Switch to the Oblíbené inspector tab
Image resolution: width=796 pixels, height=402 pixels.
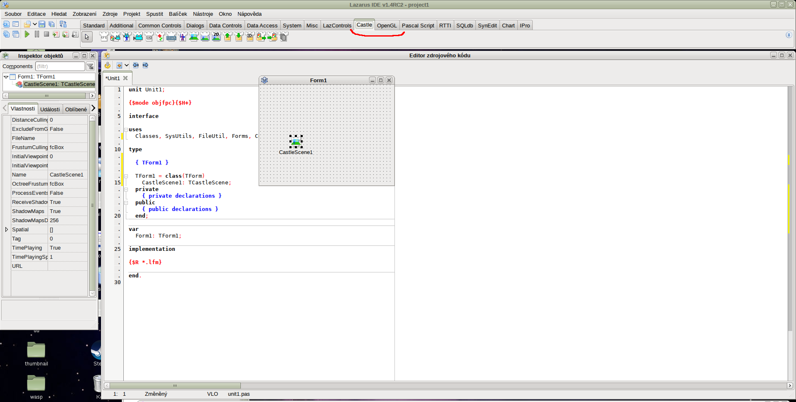tap(76, 109)
